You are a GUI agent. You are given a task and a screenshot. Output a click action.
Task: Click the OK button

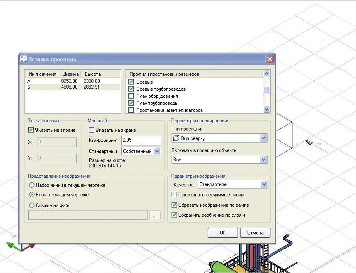(223, 233)
